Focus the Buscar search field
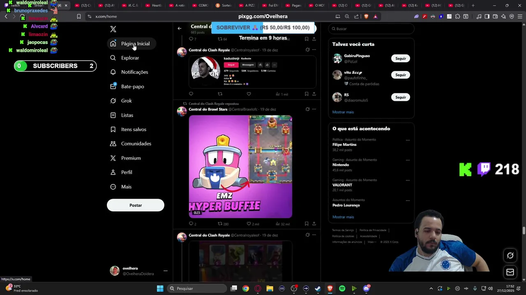Image resolution: width=526 pixels, height=295 pixels. point(371,29)
